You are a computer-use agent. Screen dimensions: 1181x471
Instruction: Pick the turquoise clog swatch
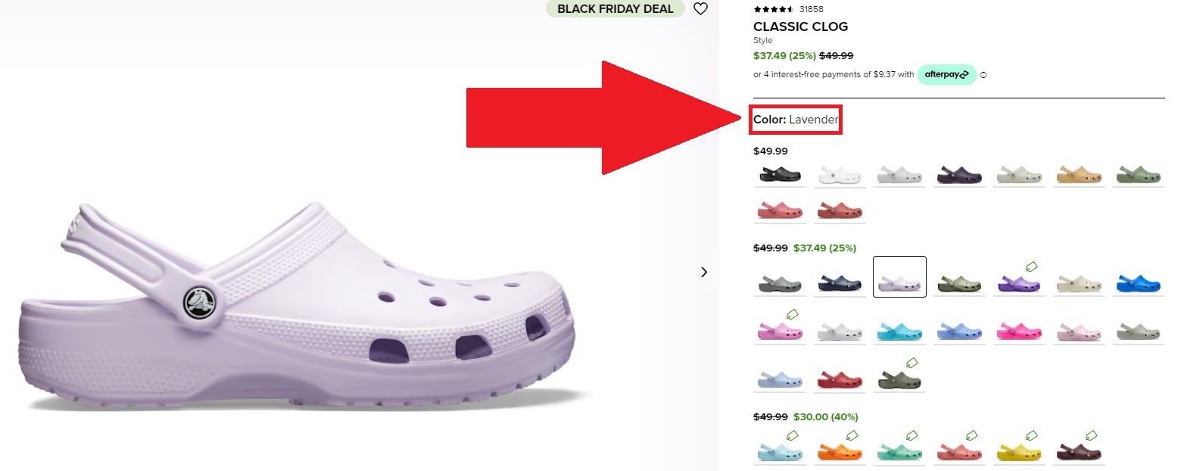point(899,331)
